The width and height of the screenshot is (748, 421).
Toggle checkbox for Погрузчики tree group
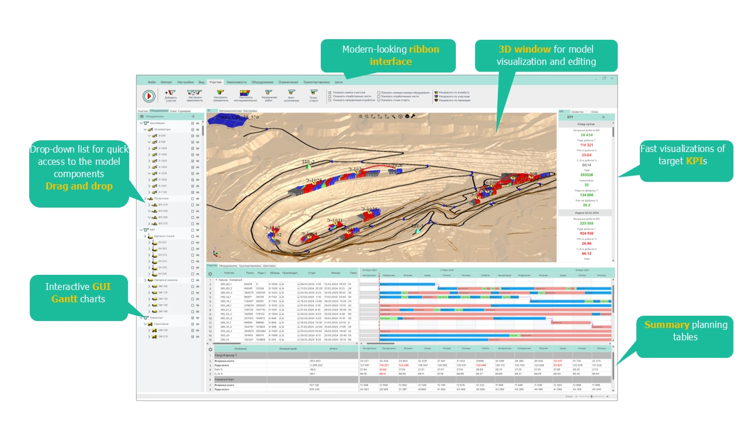pyautogui.click(x=192, y=199)
